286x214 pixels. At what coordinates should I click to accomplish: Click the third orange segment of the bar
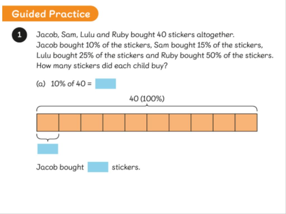92,122
